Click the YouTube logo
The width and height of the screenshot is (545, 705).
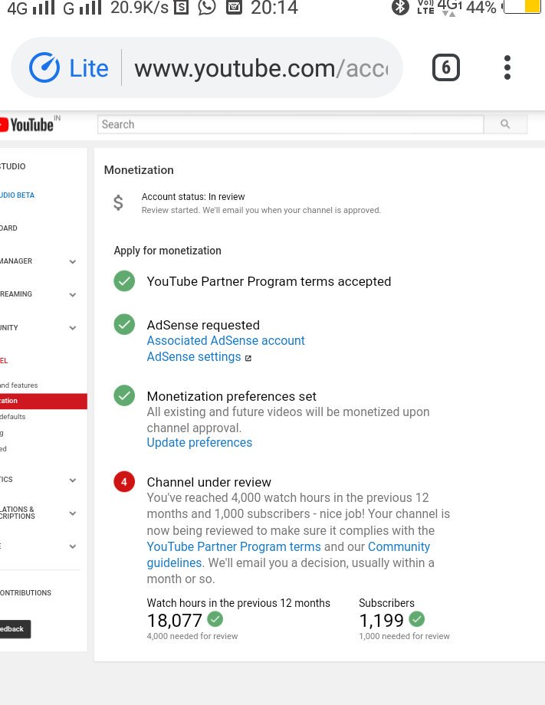click(x=27, y=125)
